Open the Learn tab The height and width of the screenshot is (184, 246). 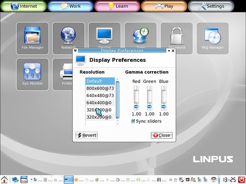coord(117,6)
